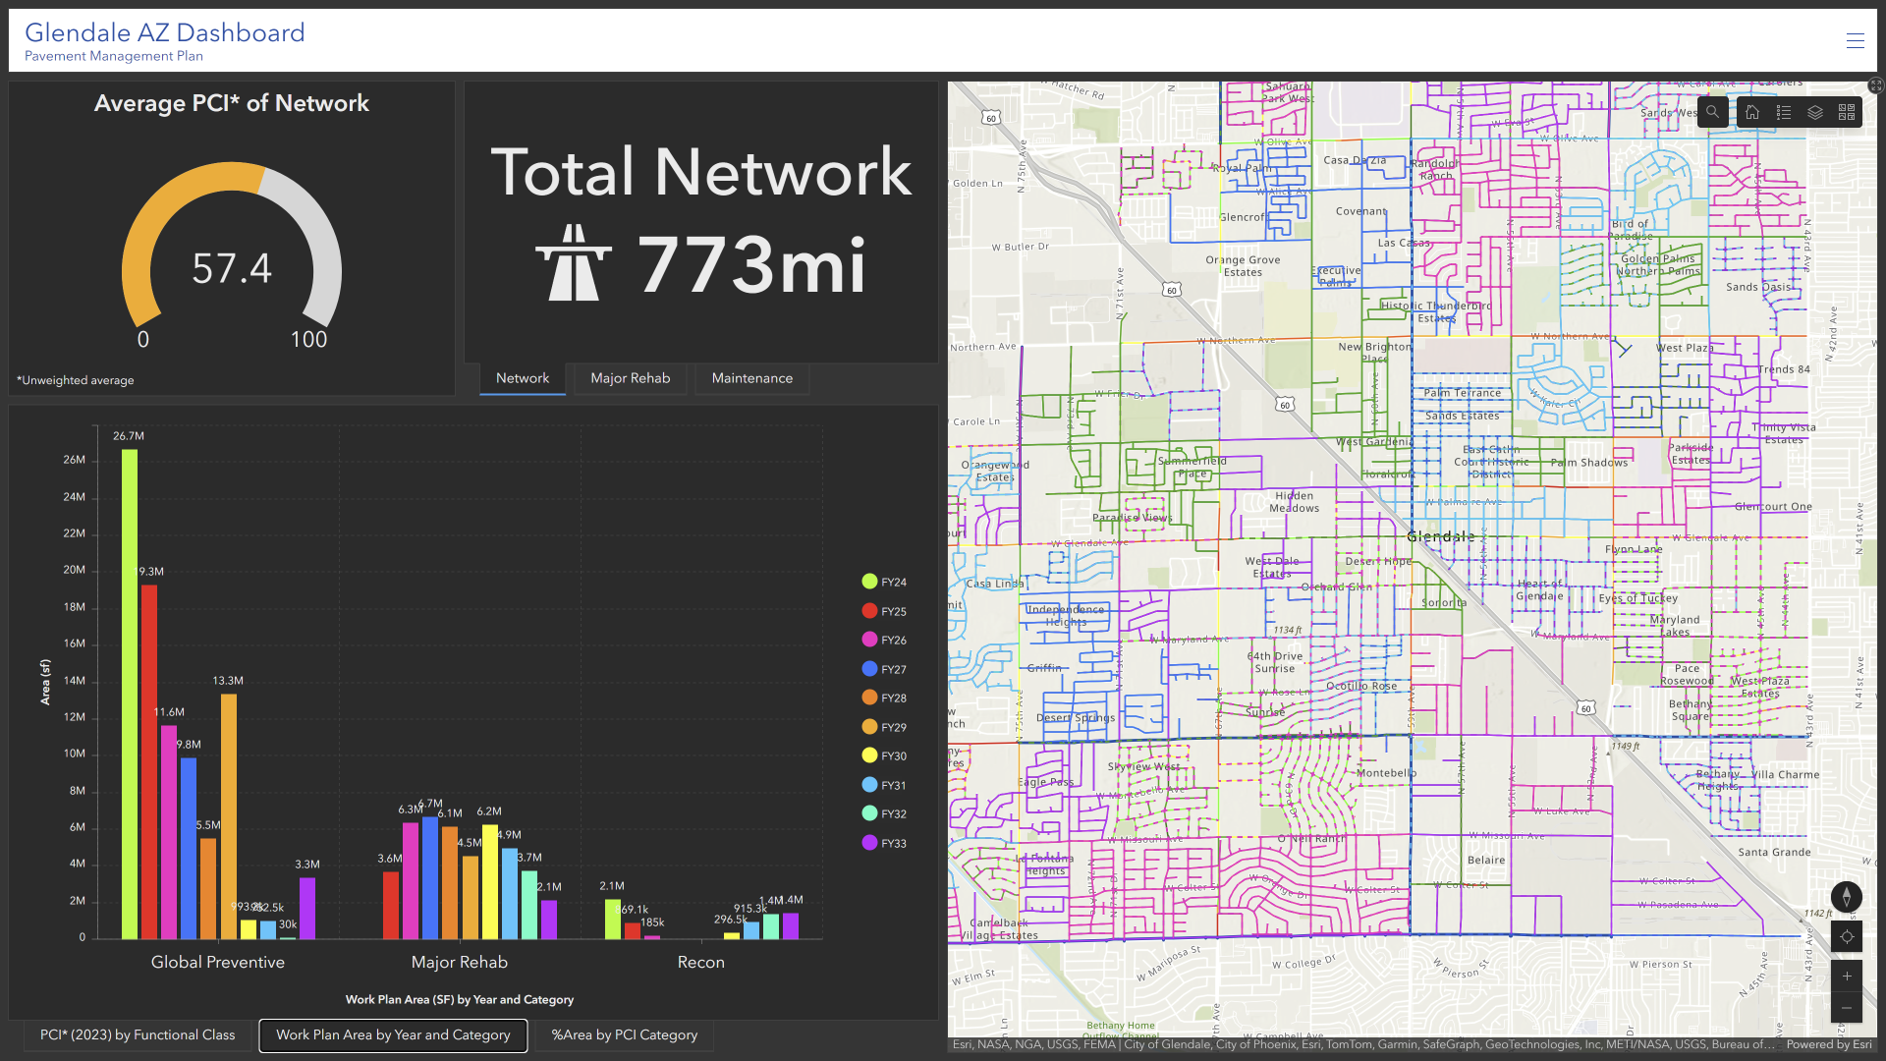Reset map compass orientation
Screen dimensions: 1886x1061
click(1847, 896)
